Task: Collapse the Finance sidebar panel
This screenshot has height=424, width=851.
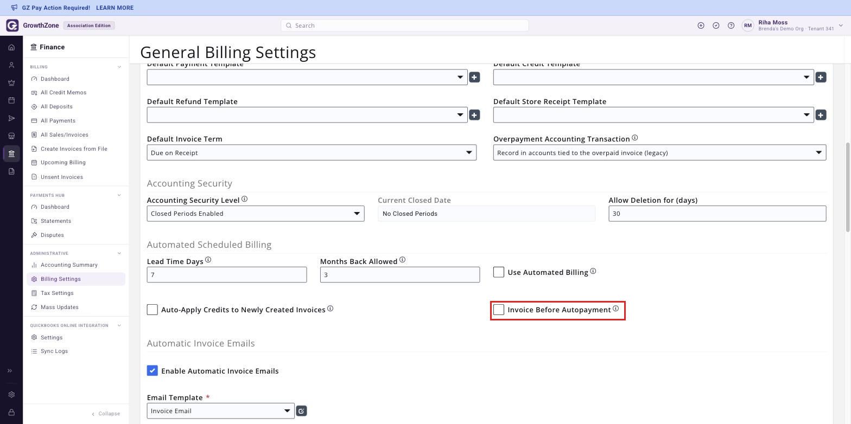Action: (106, 414)
